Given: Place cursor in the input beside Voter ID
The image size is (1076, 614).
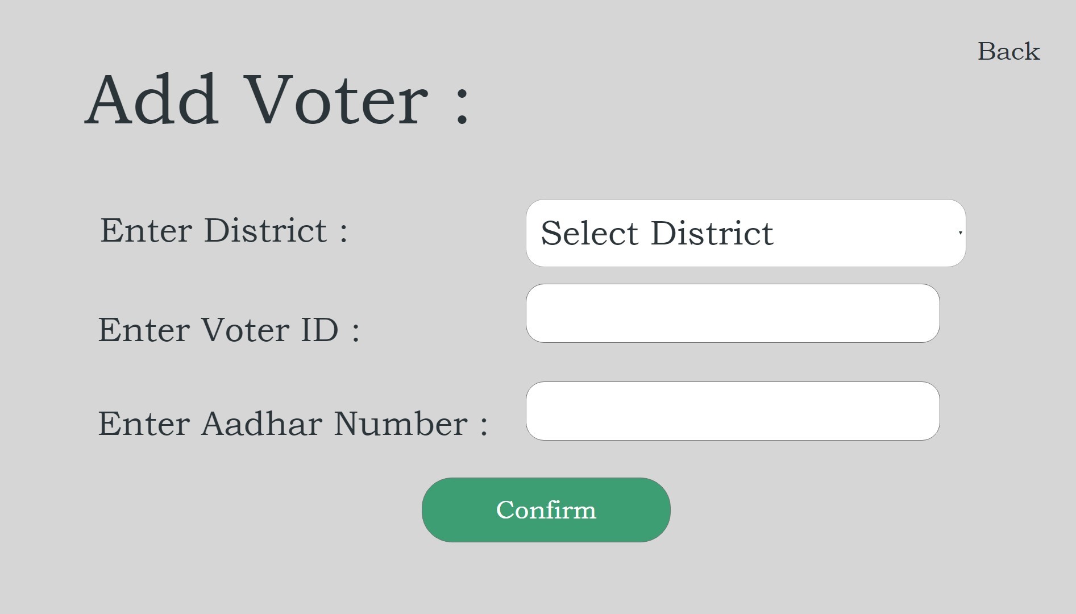Looking at the screenshot, I should coord(733,313).
